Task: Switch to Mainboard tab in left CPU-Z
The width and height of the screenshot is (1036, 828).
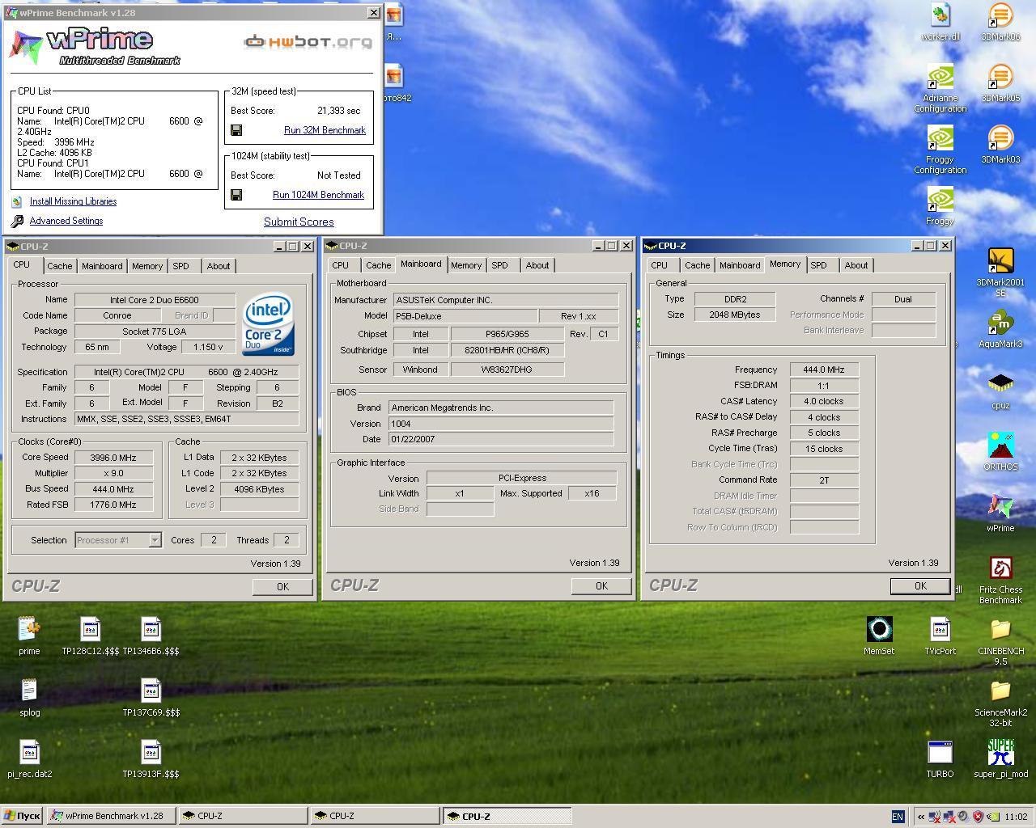Action: 102,266
